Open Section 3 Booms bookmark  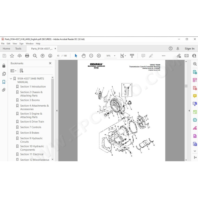(30, 100)
